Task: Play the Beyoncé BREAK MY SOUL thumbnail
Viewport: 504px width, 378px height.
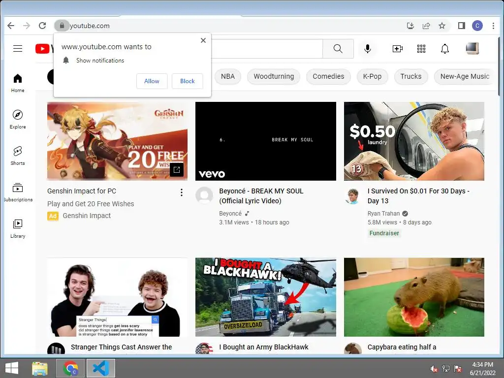Action: tap(266, 141)
